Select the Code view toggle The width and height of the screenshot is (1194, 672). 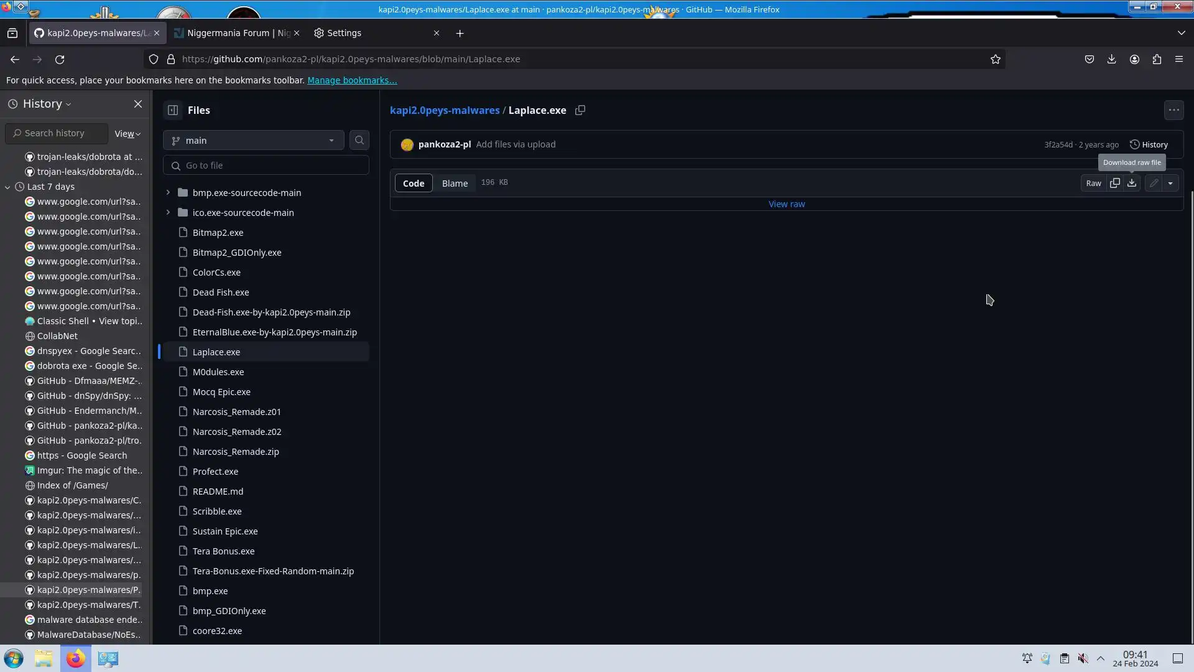tap(414, 183)
